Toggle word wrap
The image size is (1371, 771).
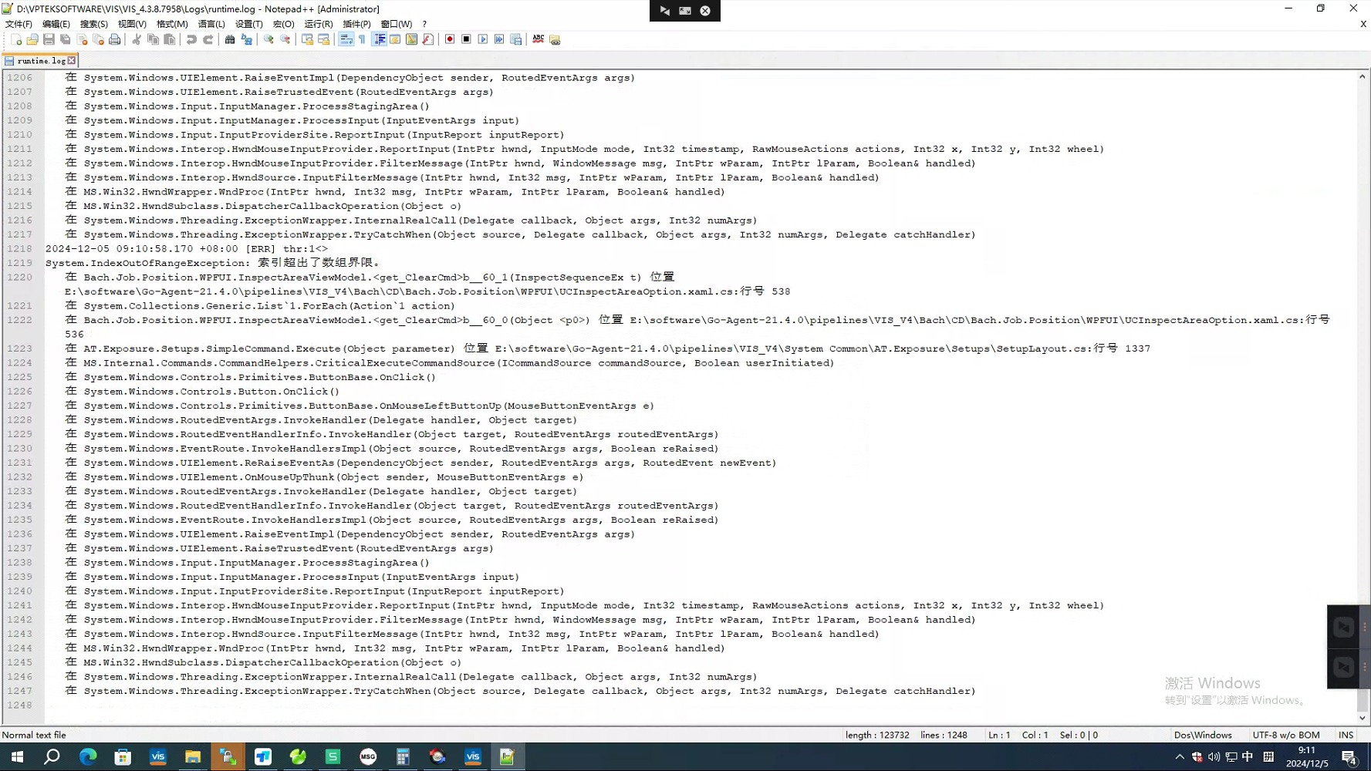point(346,39)
